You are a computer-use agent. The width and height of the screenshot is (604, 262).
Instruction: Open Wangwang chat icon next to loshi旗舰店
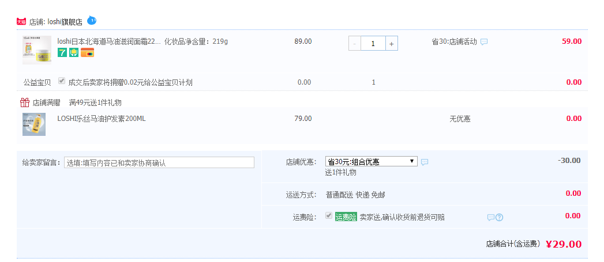point(92,20)
